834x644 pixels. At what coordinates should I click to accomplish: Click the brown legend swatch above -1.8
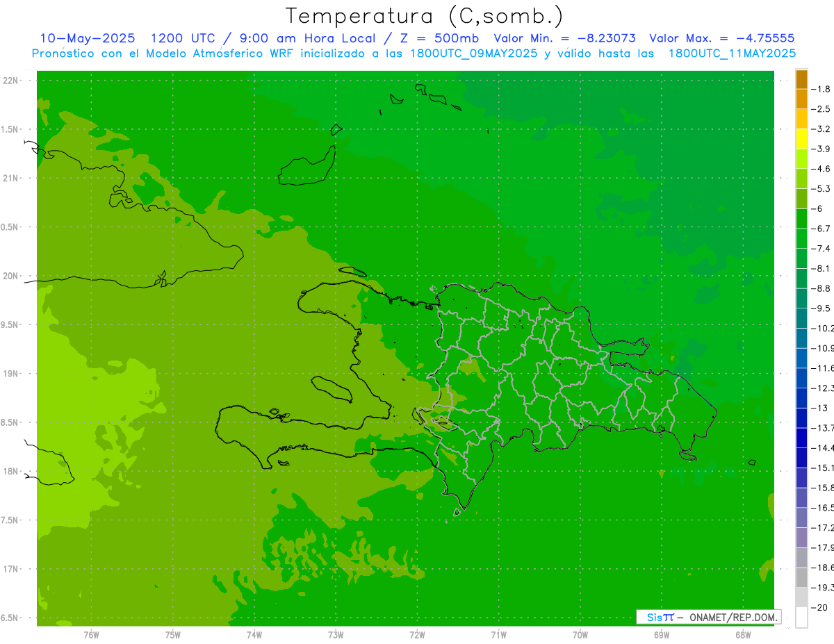click(801, 79)
